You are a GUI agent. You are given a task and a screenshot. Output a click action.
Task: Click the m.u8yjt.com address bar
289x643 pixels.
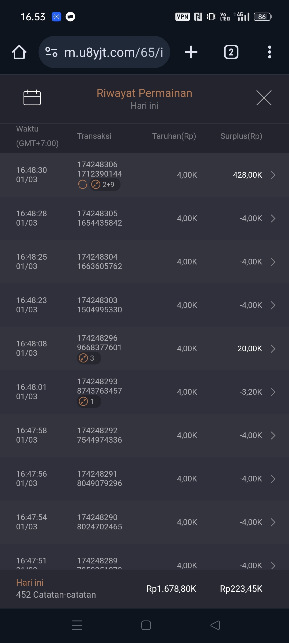coord(113,52)
